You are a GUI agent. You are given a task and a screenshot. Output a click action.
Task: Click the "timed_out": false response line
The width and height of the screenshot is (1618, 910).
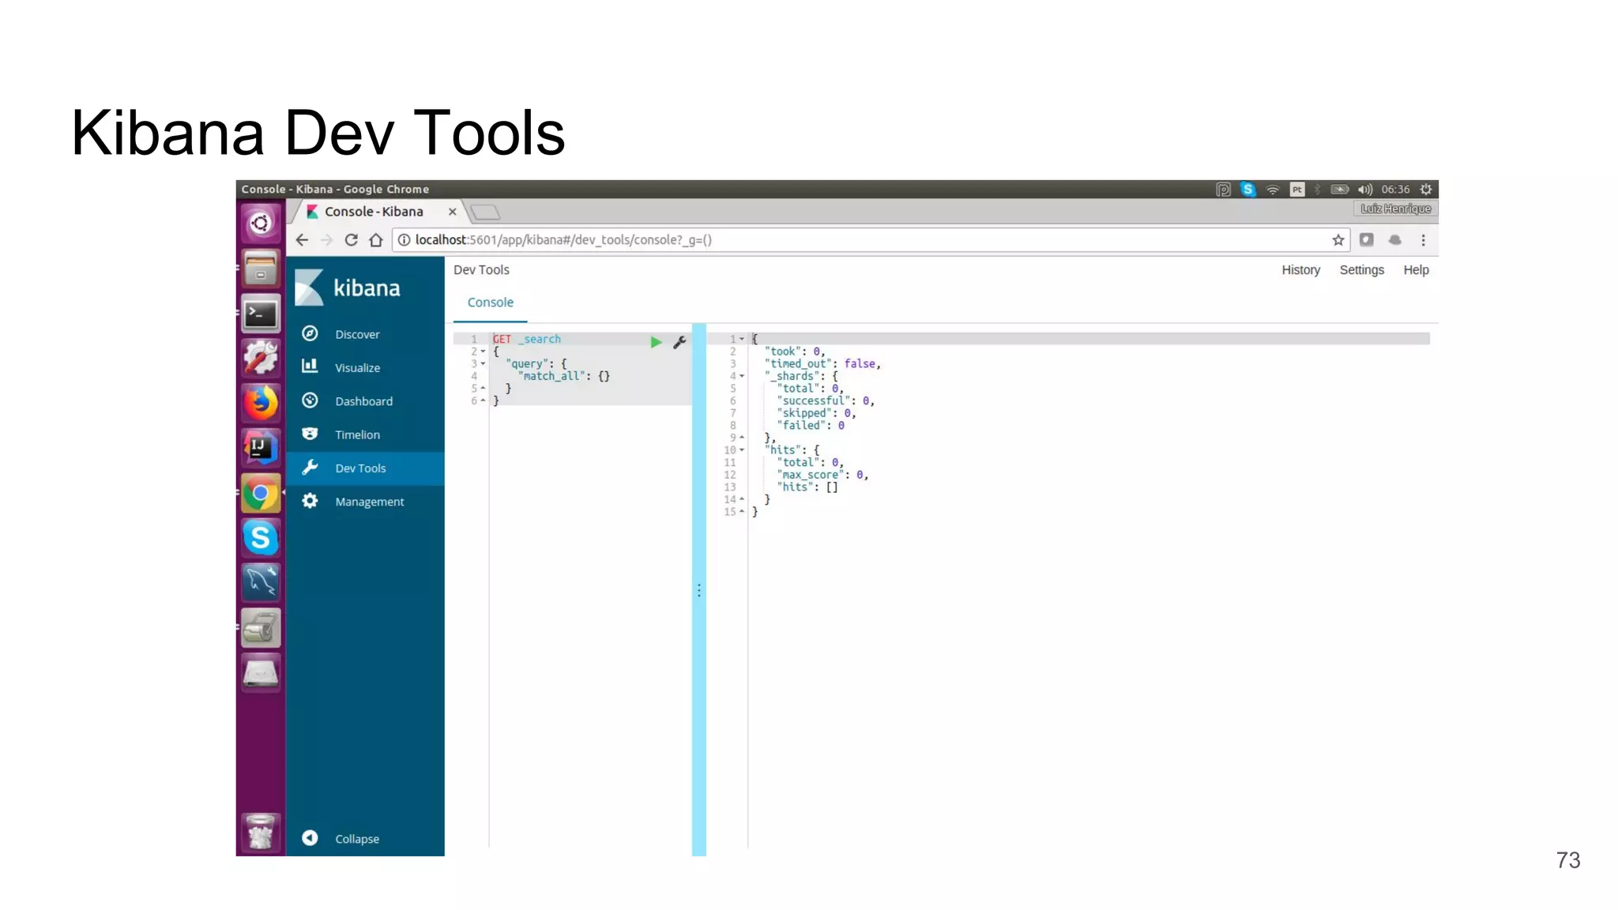[822, 364]
